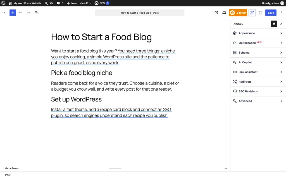Click the AIOSEO 54/100 score button
The width and height of the screenshot is (286, 178).
click(238, 13)
